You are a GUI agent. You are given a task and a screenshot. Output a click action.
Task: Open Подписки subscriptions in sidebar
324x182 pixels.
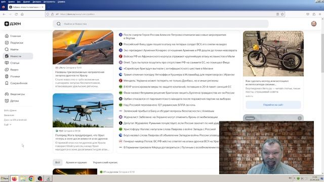click(14, 42)
